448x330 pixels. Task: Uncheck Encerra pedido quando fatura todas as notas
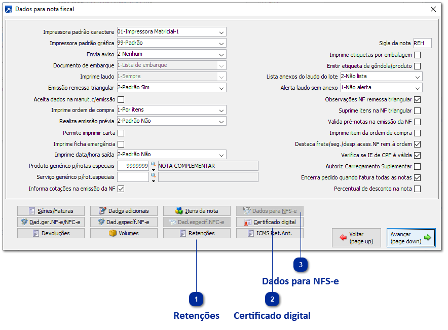(x=417, y=177)
